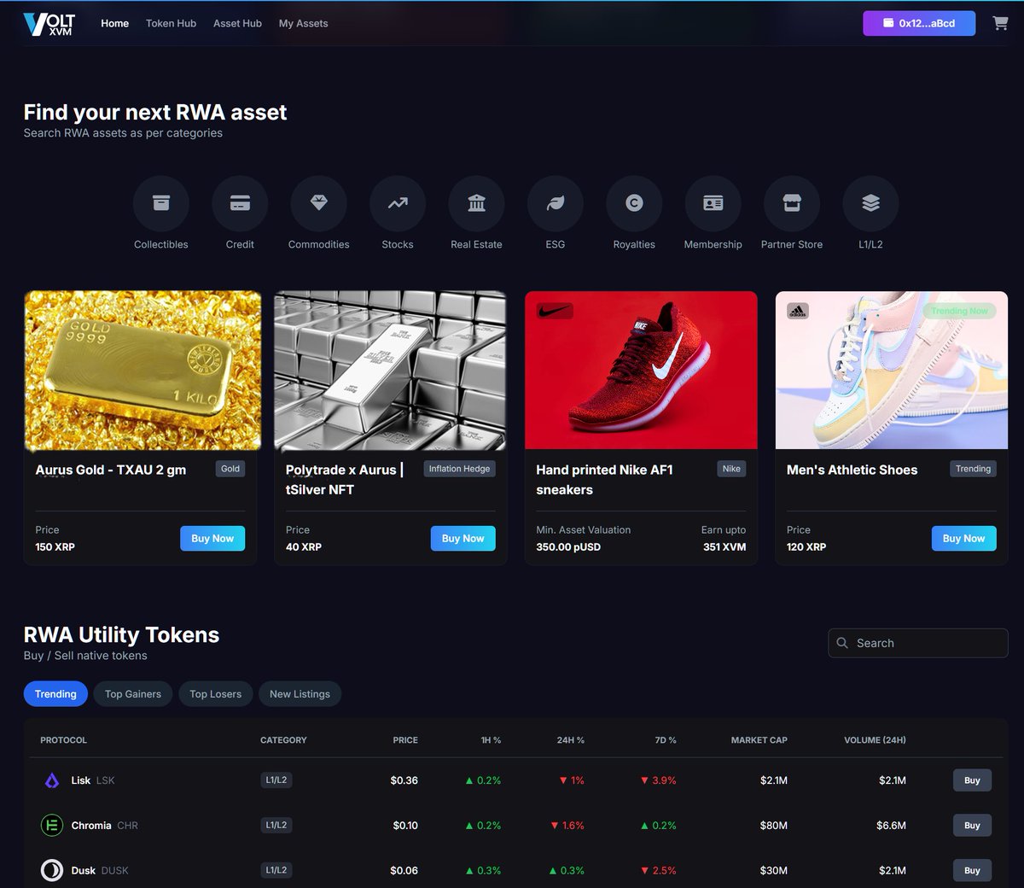Select the Credit category icon
Screen dimensions: 1024x888
[x=240, y=203]
